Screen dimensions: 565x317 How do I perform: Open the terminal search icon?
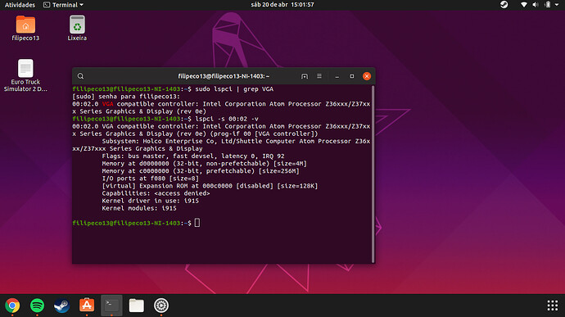click(80, 76)
